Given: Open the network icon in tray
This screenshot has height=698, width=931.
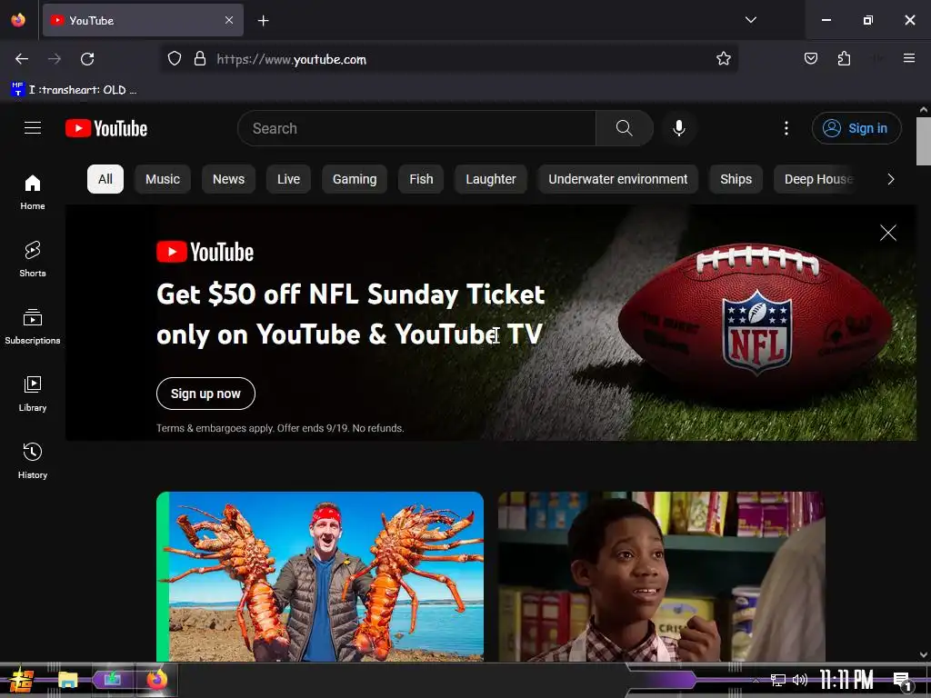Looking at the screenshot, I should coord(778,680).
